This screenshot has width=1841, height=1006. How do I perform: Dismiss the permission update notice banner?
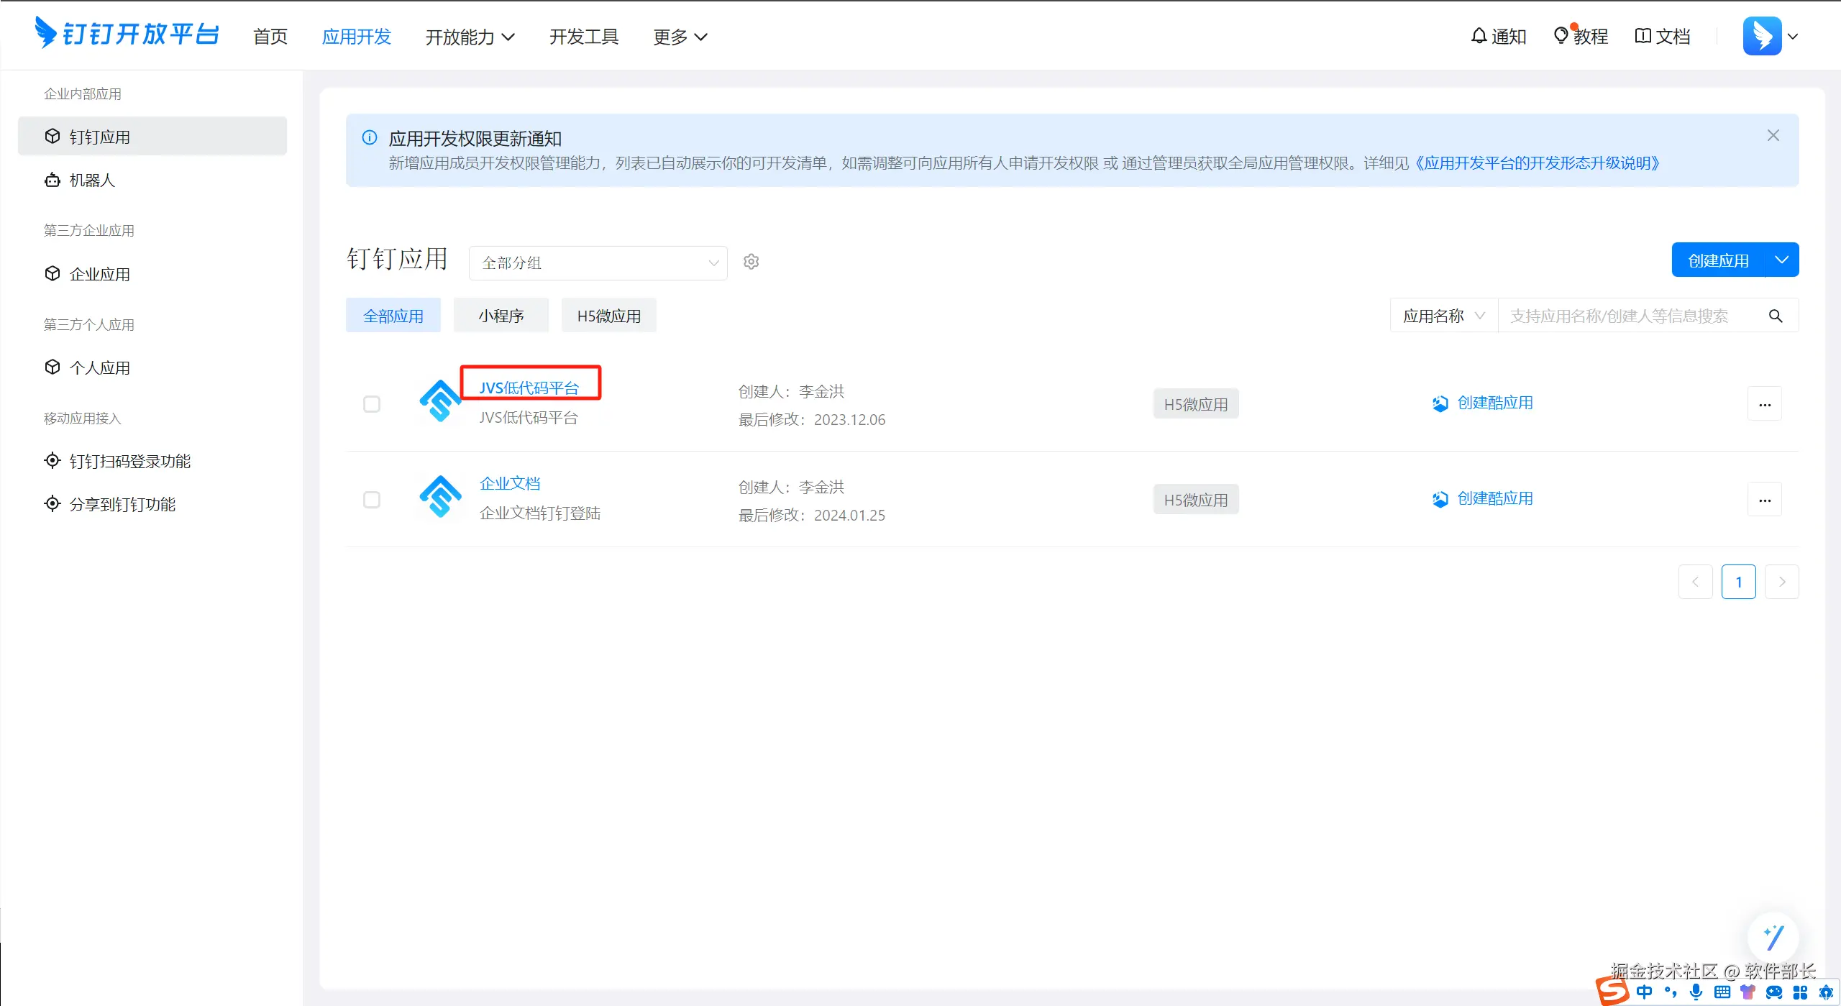click(1773, 136)
